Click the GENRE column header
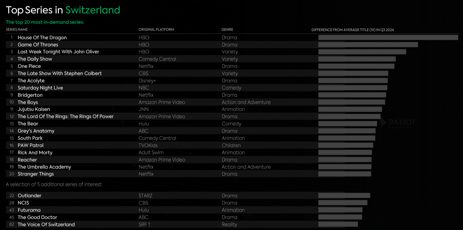 click(227, 30)
